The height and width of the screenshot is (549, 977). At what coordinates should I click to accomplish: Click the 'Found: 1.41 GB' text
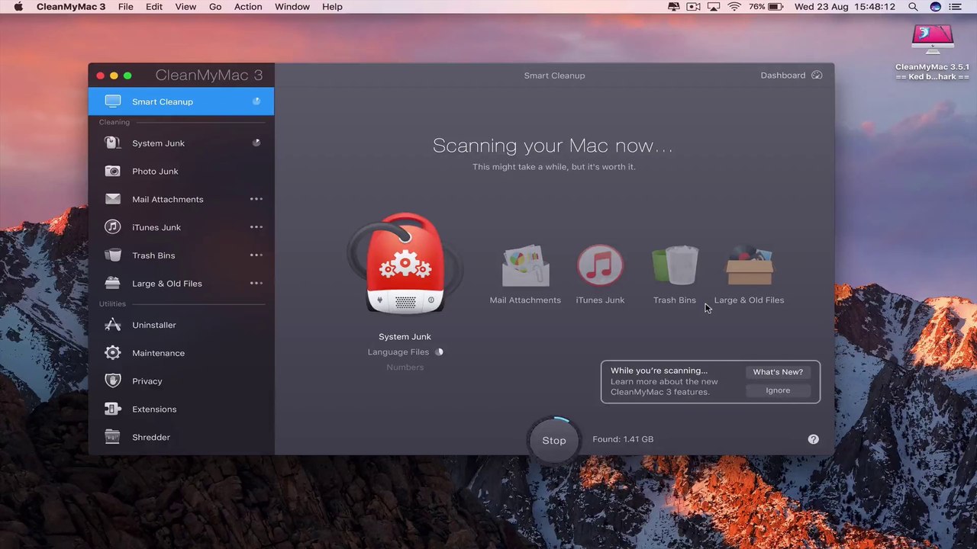click(623, 439)
